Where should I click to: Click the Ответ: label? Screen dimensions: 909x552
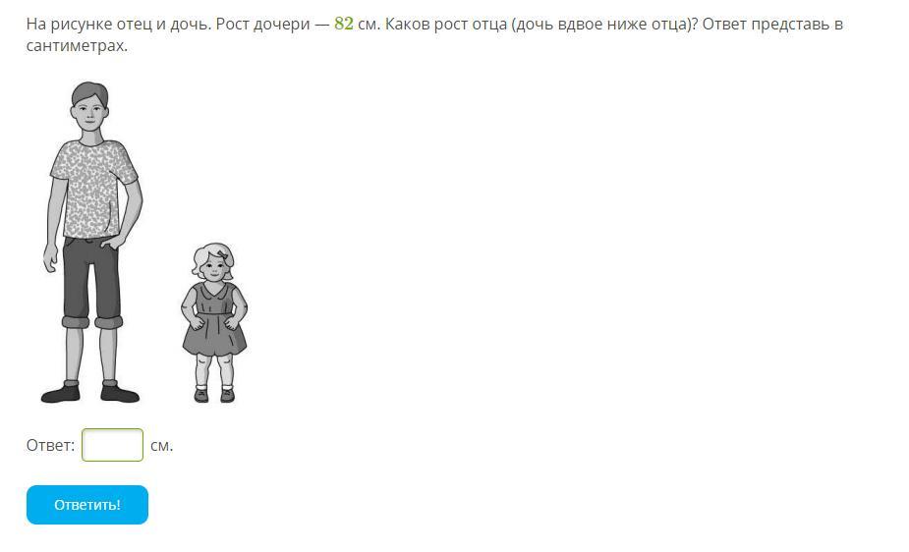[50, 445]
